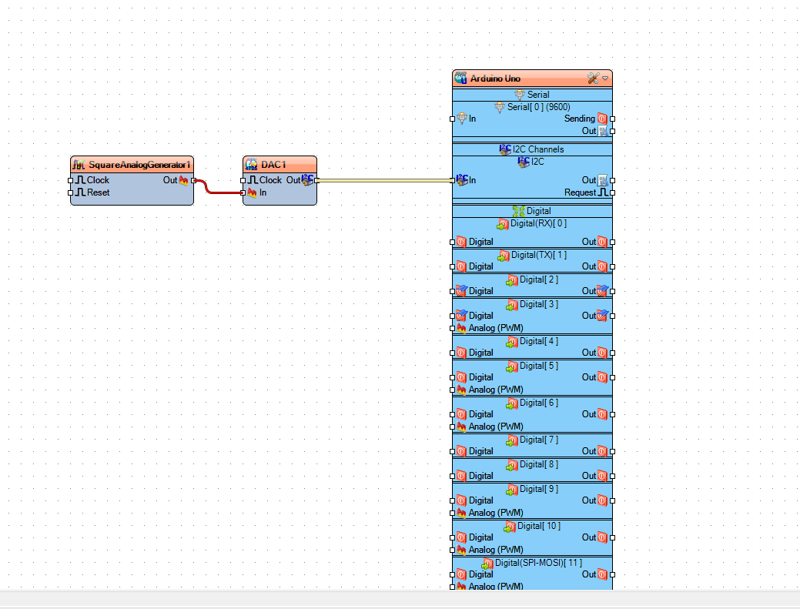Click the Digital[2] Out pin icon

[x=602, y=291]
